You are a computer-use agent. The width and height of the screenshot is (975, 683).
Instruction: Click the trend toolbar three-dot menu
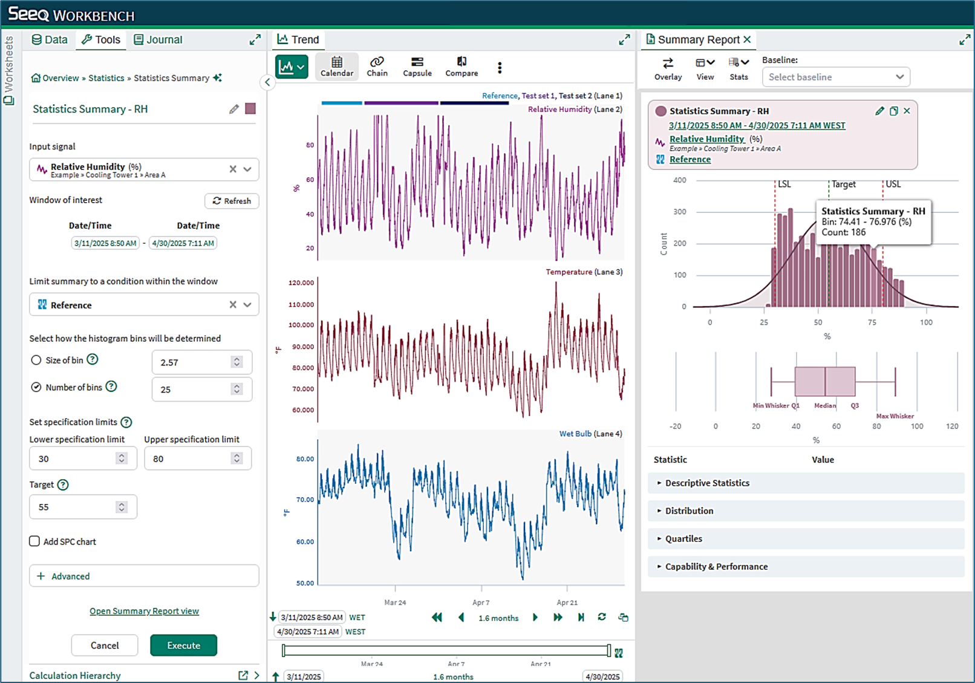click(500, 68)
